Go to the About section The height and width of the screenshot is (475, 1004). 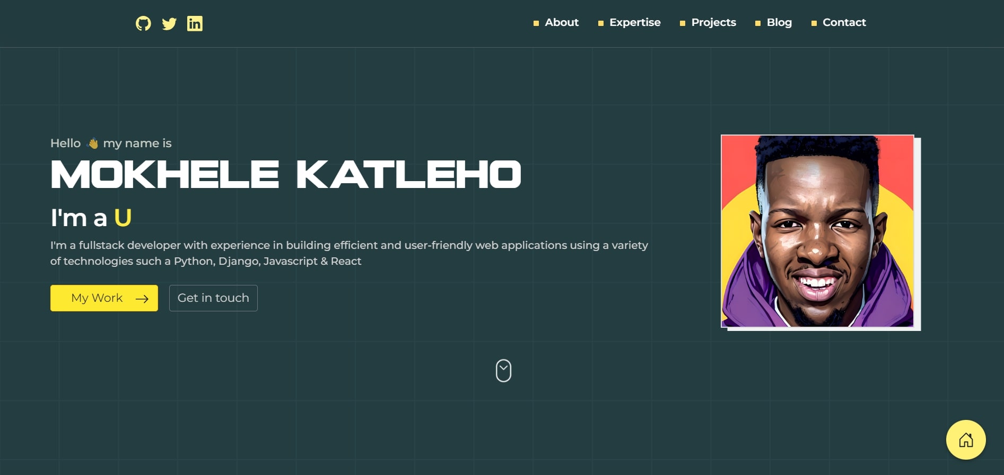click(562, 22)
